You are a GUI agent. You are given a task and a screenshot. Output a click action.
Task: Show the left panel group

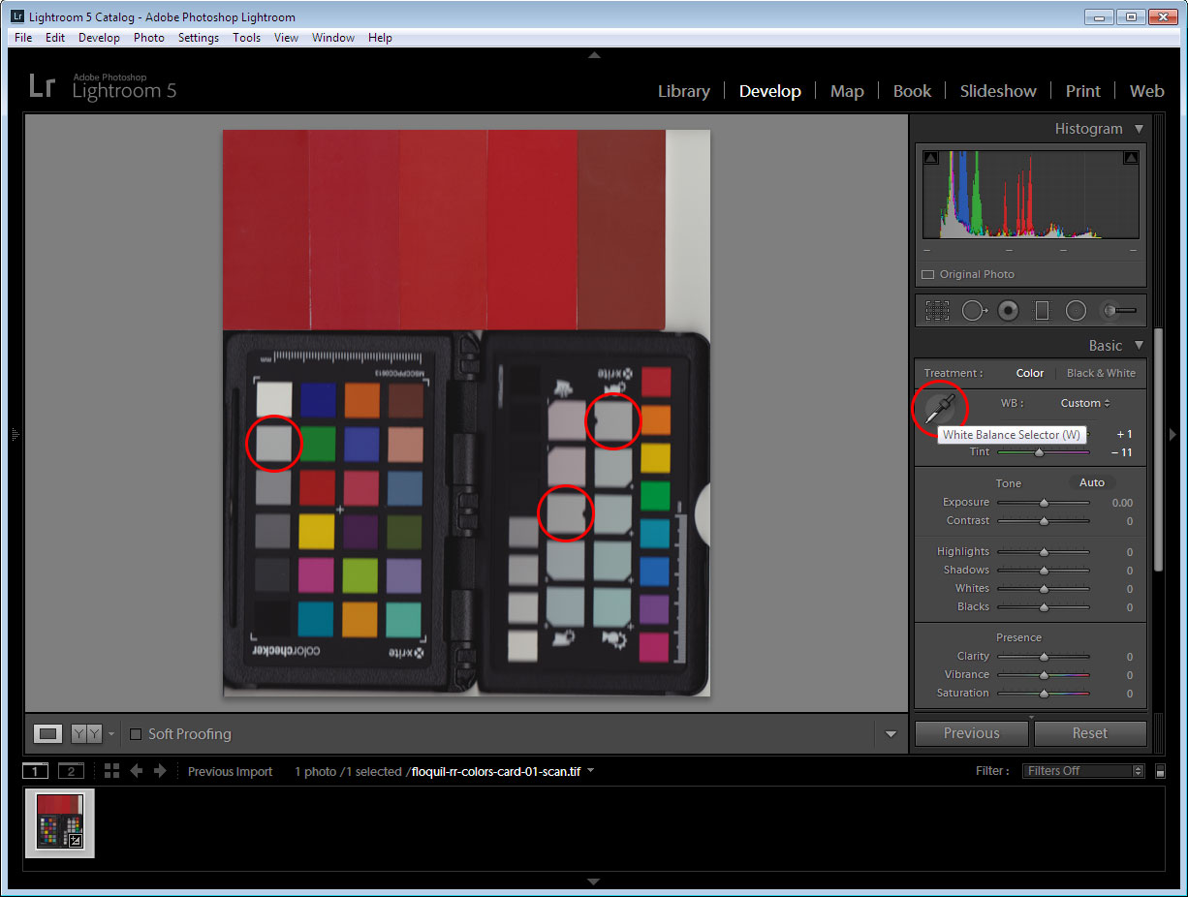coord(15,435)
